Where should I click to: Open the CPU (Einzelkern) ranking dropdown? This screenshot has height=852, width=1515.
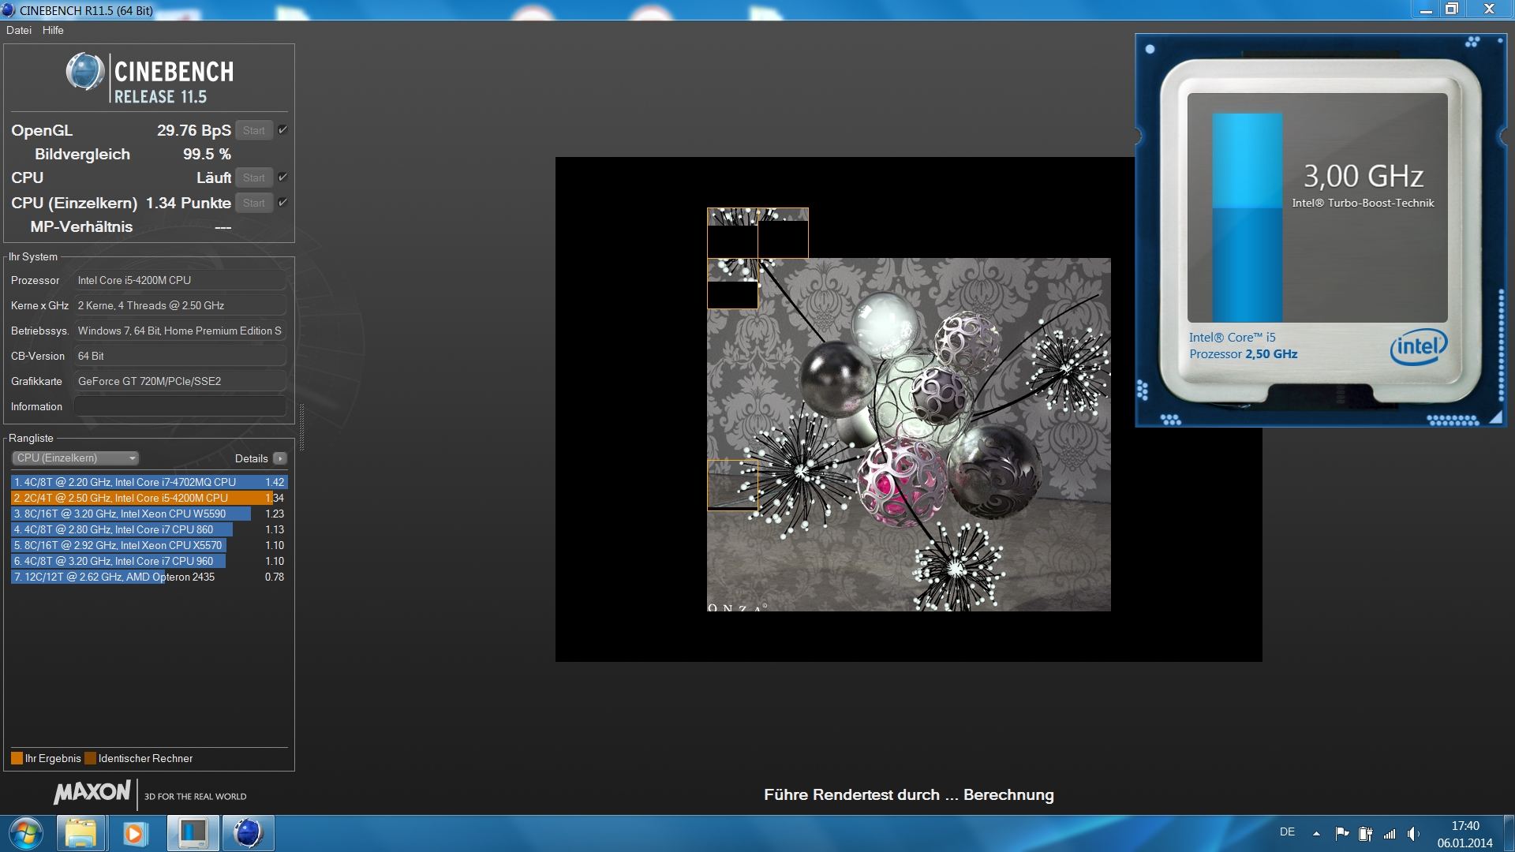click(x=76, y=458)
